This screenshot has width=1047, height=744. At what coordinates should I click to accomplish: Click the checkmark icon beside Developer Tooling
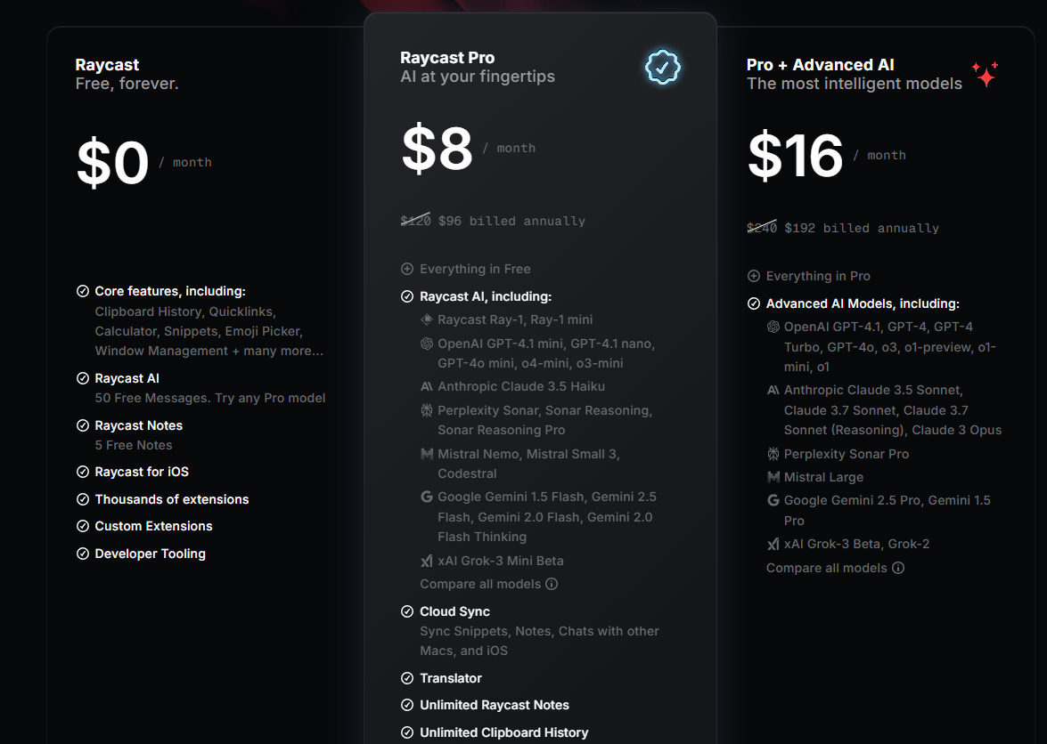coord(83,554)
